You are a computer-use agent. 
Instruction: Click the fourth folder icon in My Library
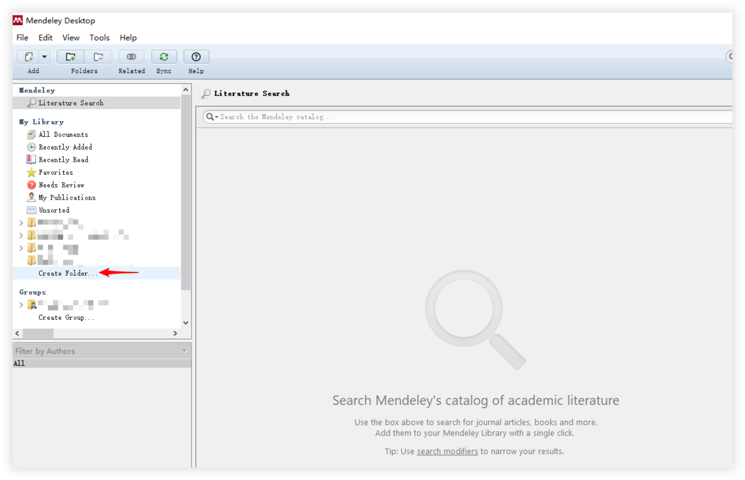[x=31, y=260]
